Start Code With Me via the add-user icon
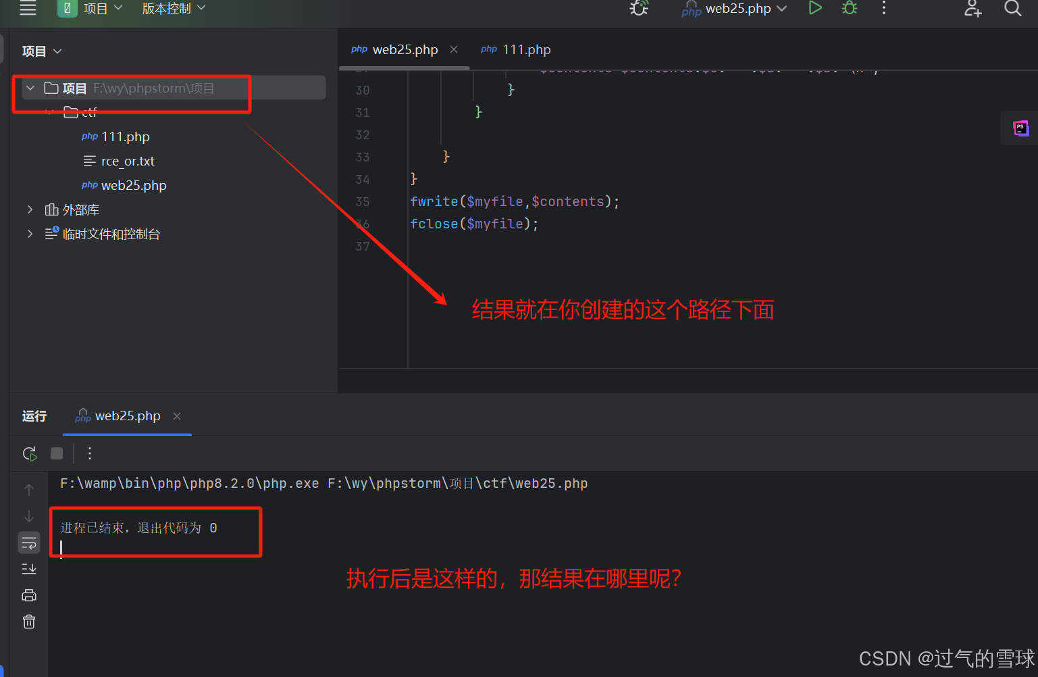This screenshot has width=1038, height=677. tap(972, 8)
